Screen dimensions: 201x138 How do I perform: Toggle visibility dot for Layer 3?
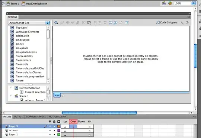point(50,126)
